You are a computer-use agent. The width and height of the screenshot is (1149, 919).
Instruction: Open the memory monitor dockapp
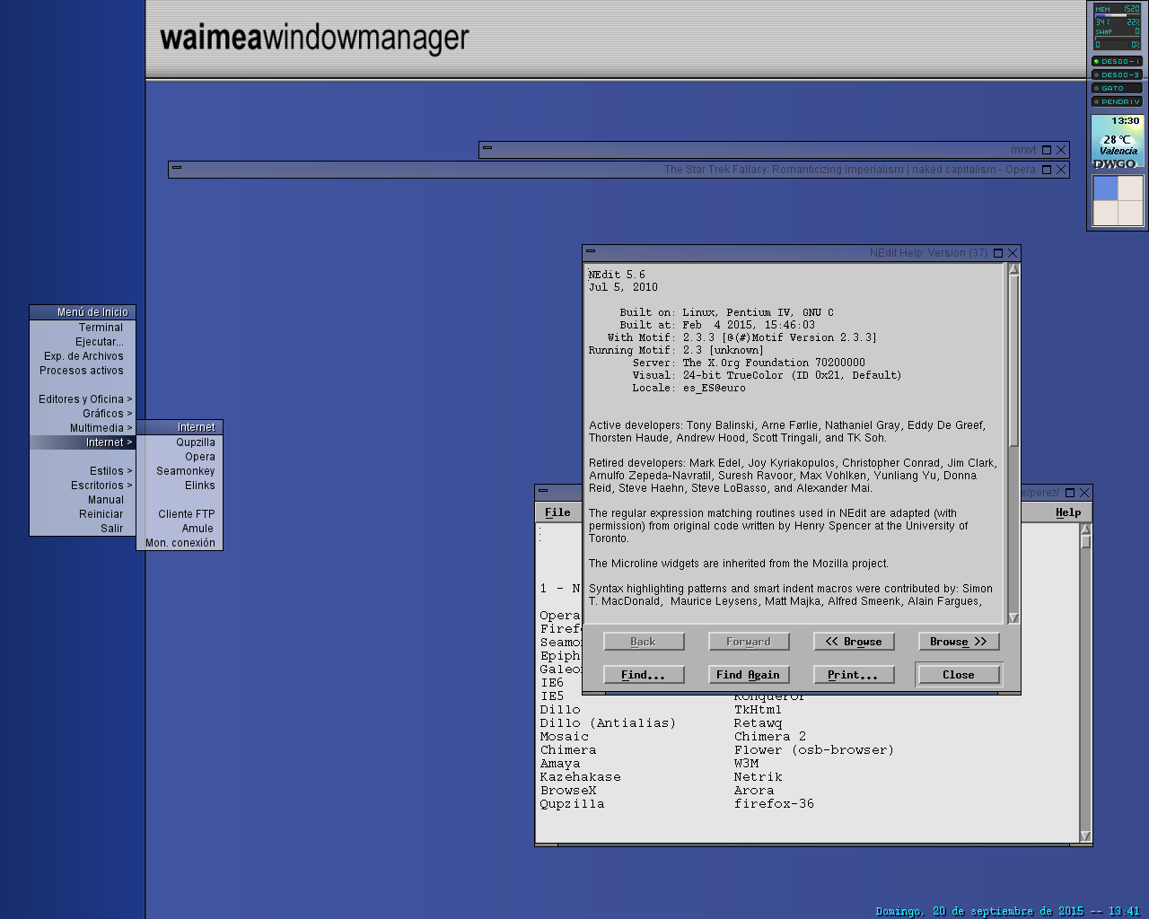click(1117, 27)
